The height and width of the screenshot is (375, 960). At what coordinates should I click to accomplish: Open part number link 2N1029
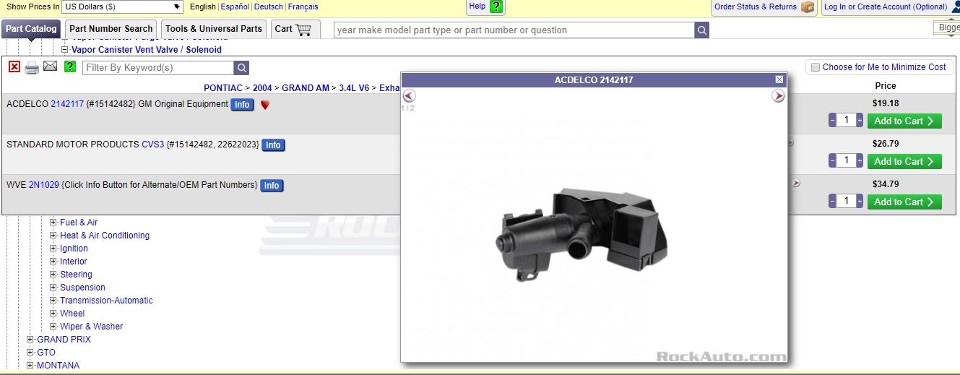tap(44, 185)
